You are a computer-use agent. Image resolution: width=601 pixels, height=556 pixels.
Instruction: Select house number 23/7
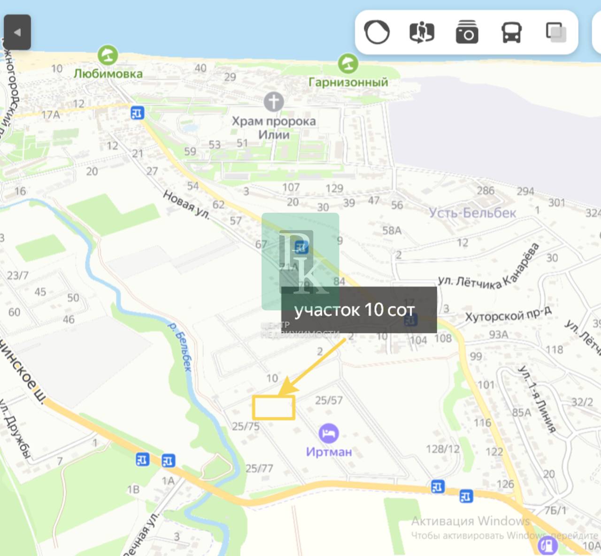pyautogui.click(x=18, y=275)
